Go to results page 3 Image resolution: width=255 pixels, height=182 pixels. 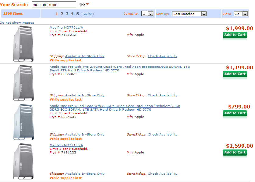click(67, 14)
